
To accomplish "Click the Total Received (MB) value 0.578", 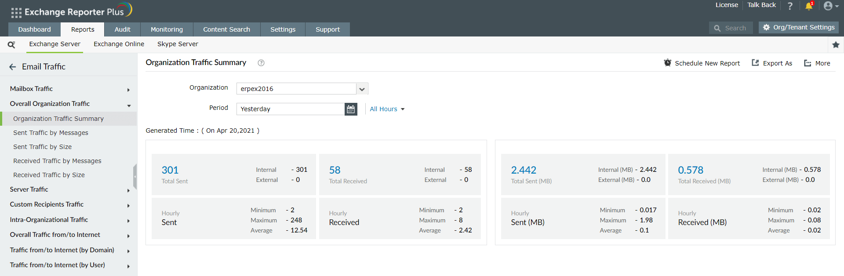I will [x=691, y=170].
